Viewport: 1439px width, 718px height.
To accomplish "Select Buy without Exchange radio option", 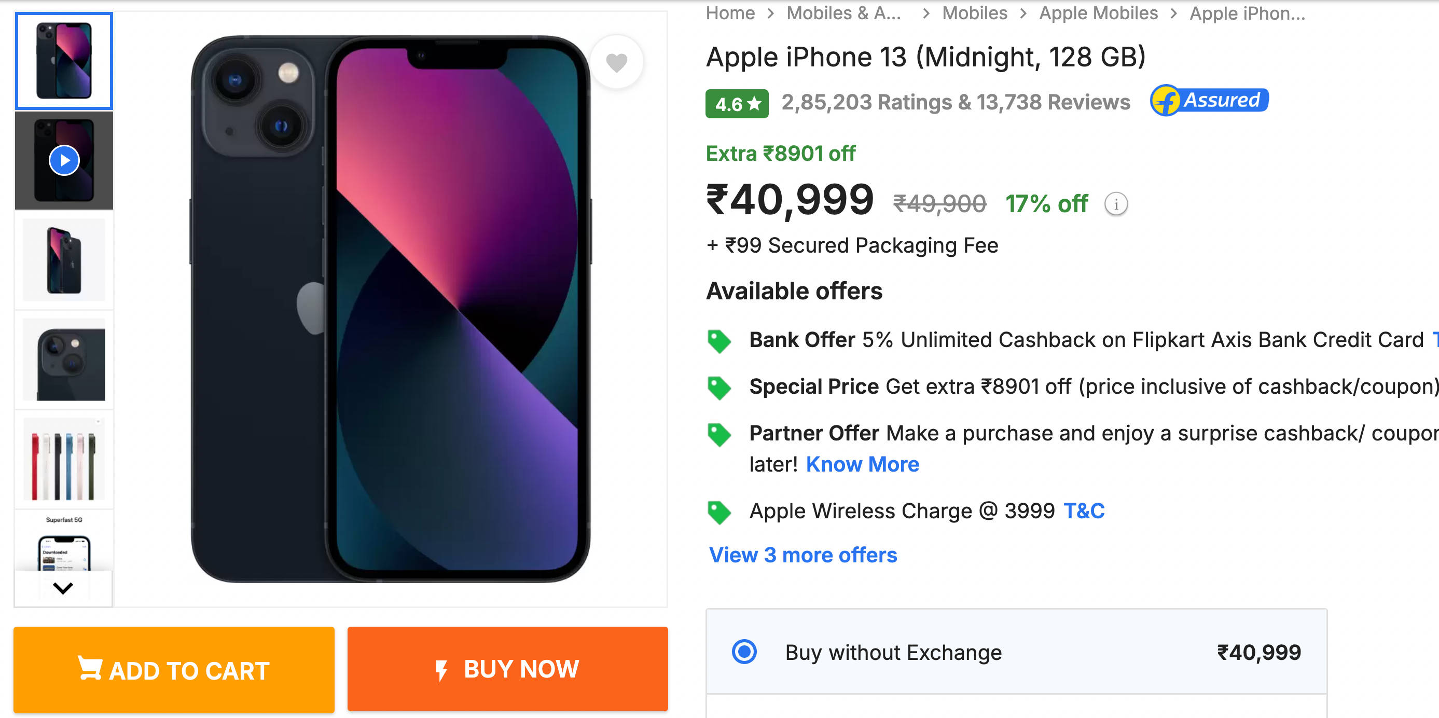I will click(744, 652).
